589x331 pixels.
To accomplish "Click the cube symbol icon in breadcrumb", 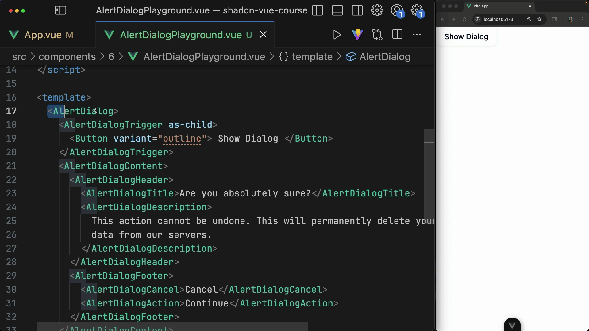I will click(351, 57).
